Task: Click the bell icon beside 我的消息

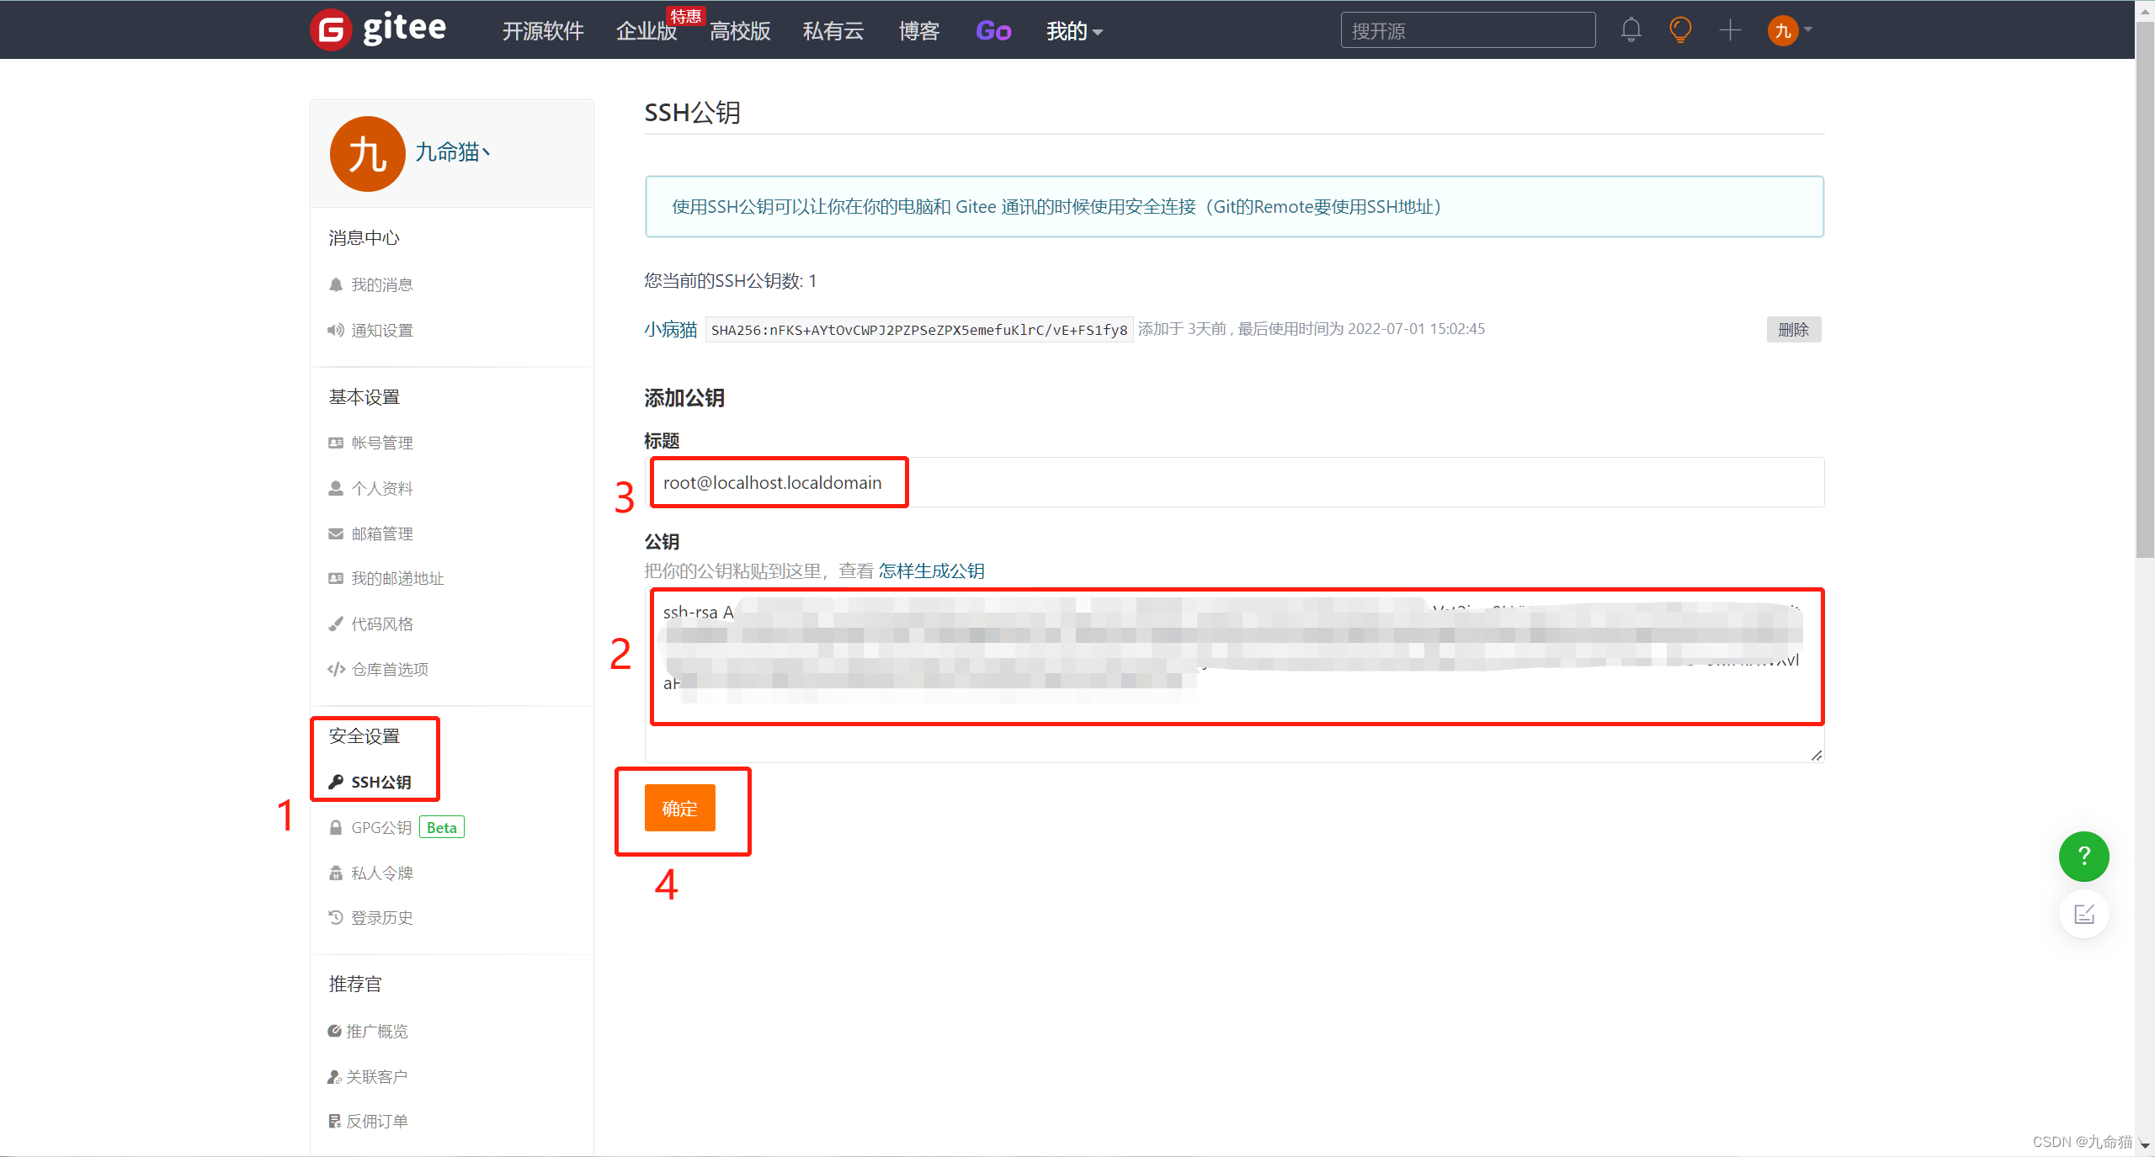Action: pos(336,284)
